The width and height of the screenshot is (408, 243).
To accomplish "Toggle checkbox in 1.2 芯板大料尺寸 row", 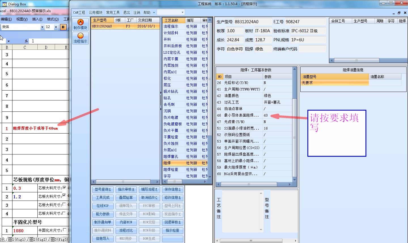I will coord(64,195).
